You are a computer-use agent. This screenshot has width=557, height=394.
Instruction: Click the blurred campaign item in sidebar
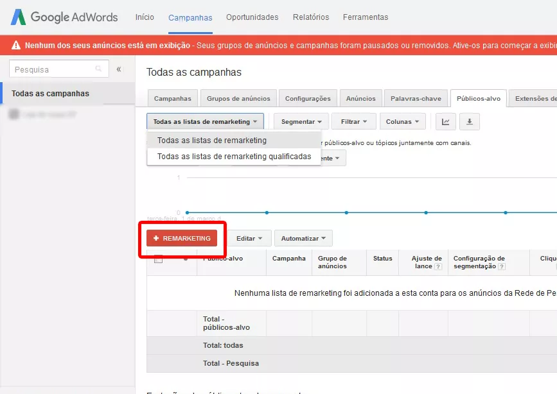42,114
